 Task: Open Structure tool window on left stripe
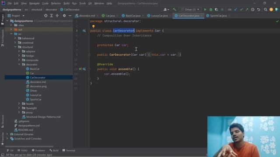[3, 121]
